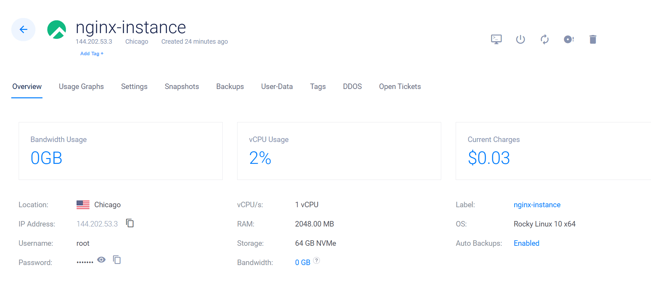Open bandwidth help question mark
This screenshot has width=651, height=284.
tap(317, 260)
